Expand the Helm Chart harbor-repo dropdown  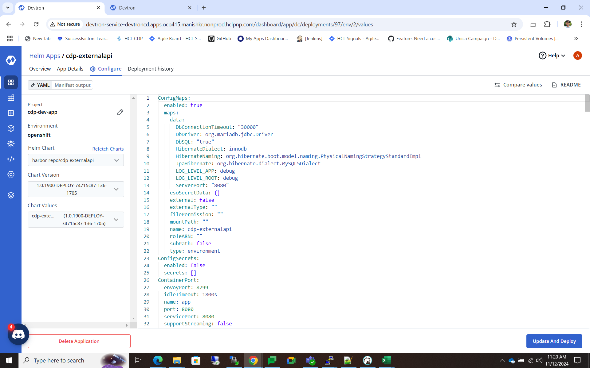coord(76,160)
